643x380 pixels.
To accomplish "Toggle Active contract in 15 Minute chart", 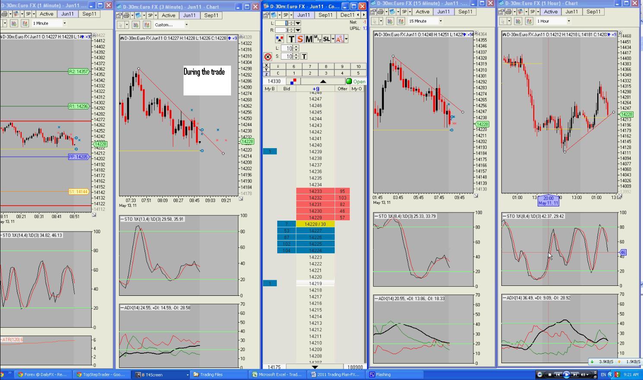I will [422, 12].
